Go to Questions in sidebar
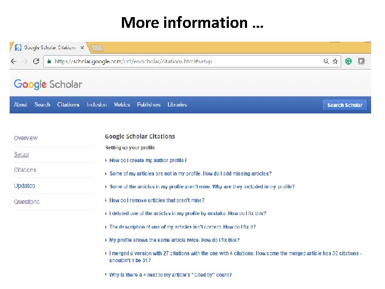Viewport: 385px width, 289px height. pyautogui.click(x=27, y=202)
